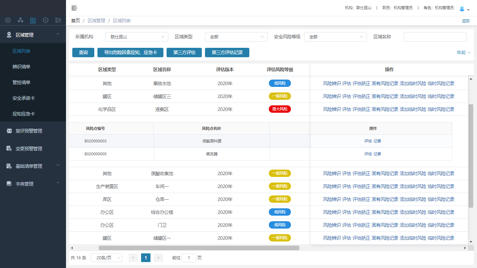Click the user avatar icon at top right

[x=462, y=9]
